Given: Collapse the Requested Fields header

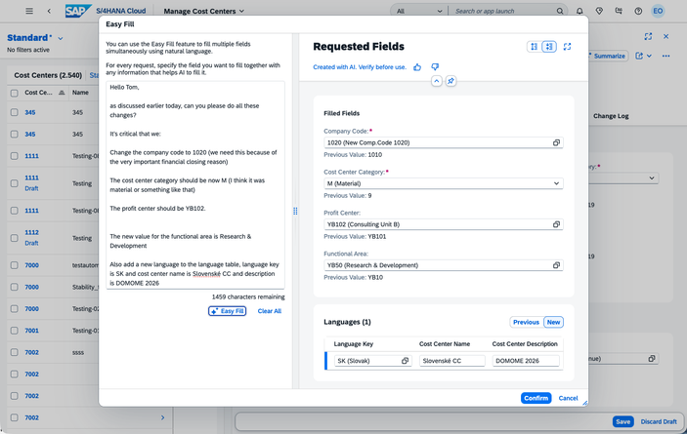Looking at the screenshot, I should (437, 81).
